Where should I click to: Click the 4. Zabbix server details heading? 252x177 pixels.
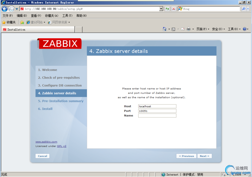118,51
